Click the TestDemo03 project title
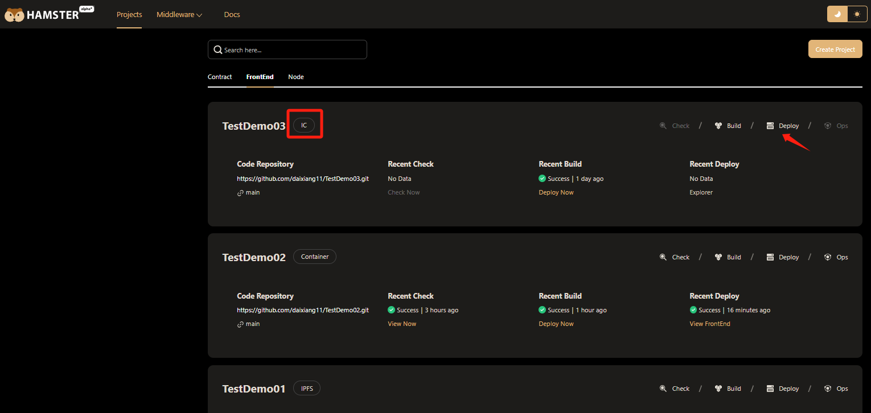Viewport: 871px width, 413px height. coord(254,126)
